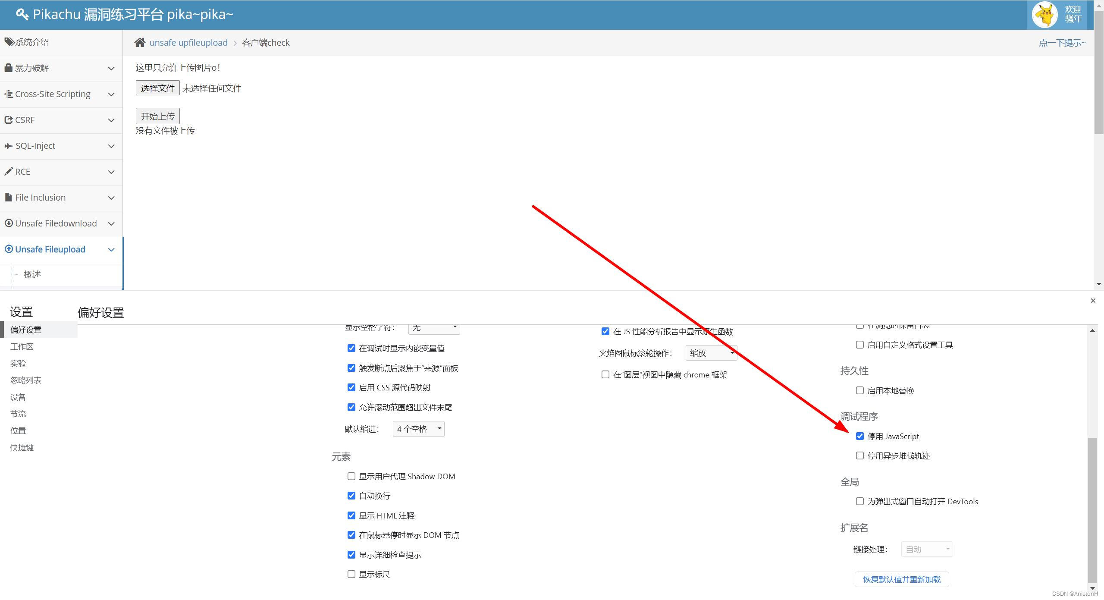The width and height of the screenshot is (1104, 600).
Task: Open 火焰图鼠标滚轮操作 缩放 dropdown
Action: [x=712, y=353]
